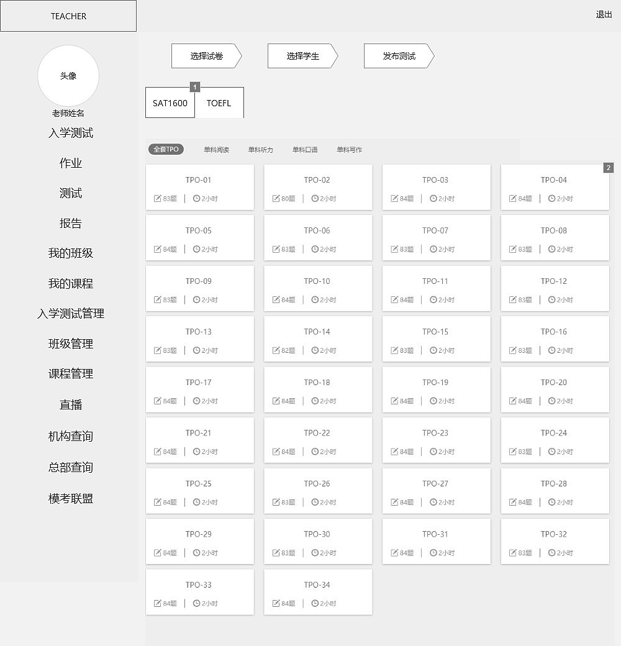Viewport: 621px width, 646px height.
Task: Click the clock icon on the TPO-29 card
Action: click(197, 552)
